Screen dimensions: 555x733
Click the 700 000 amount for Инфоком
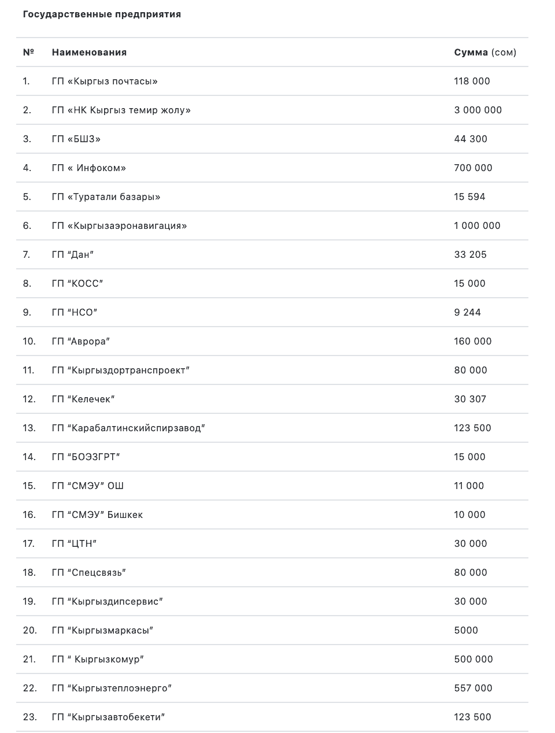point(473,168)
